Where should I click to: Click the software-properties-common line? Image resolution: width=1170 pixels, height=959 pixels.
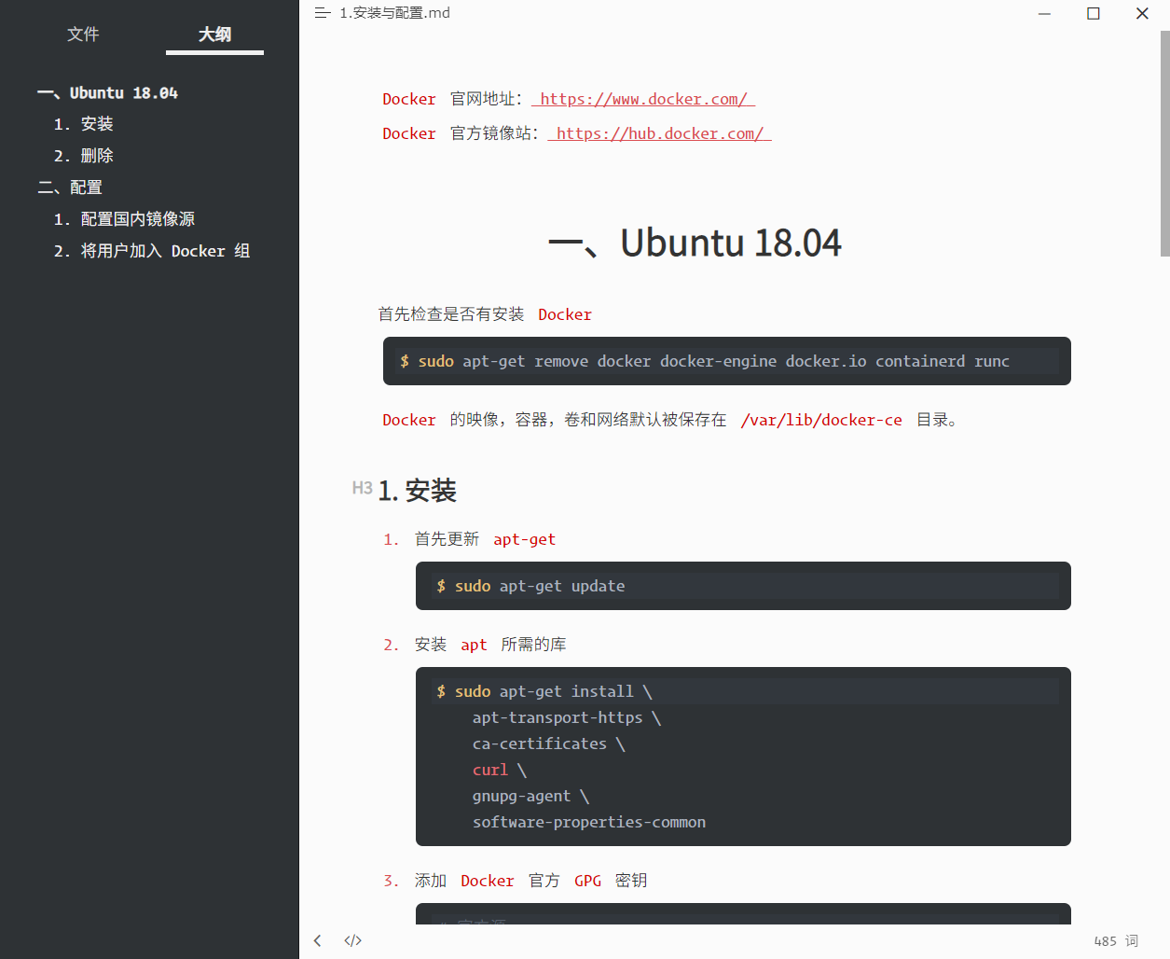coord(589,822)
